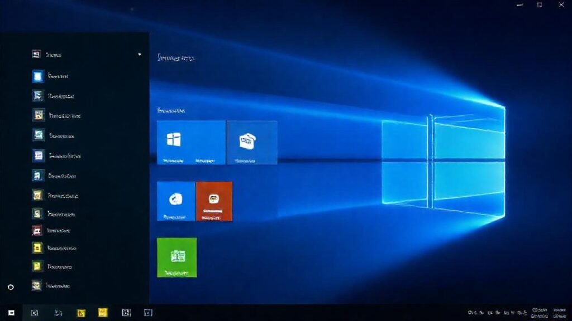Select the yellow app icon near bottom of list
The image size is (572, 321).
click(x=38, y=267)
